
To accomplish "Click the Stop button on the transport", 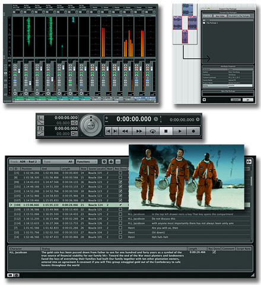I will click(x=166, y=131).
